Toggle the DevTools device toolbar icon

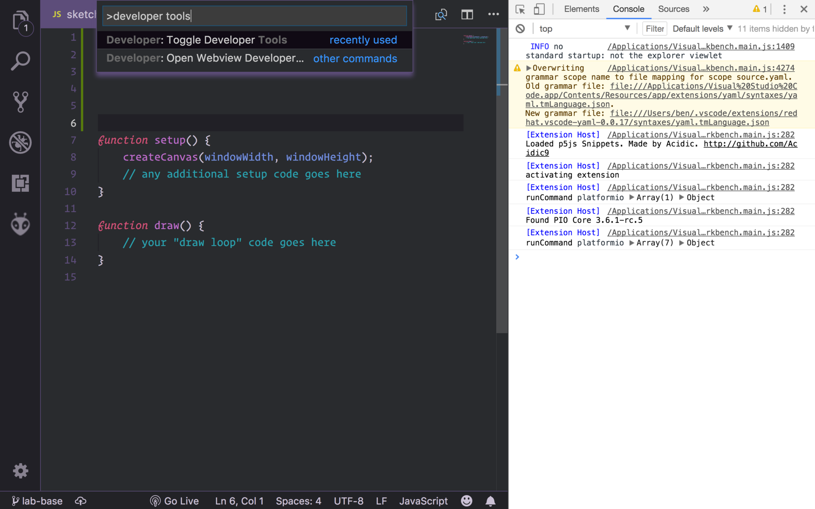(539, 9)
